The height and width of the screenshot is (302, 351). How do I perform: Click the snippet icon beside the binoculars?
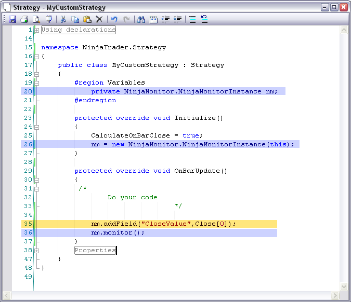153,19
